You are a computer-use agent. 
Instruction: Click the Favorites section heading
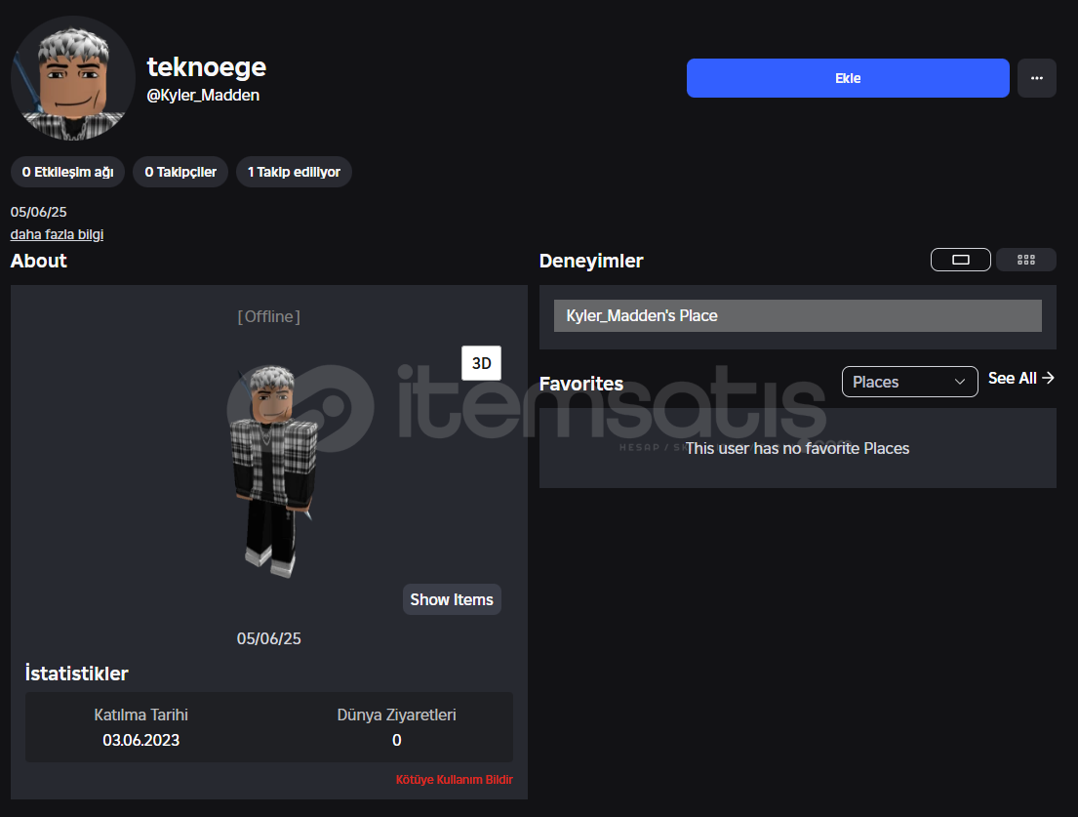(580, 384)
